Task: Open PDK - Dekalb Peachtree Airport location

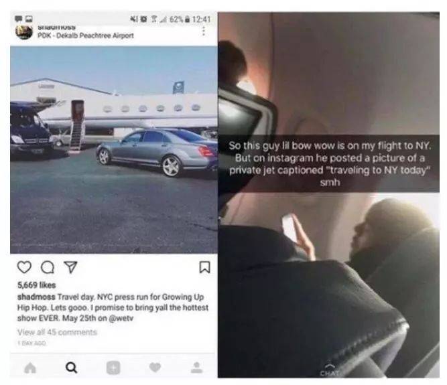Action: coord(86,35)
